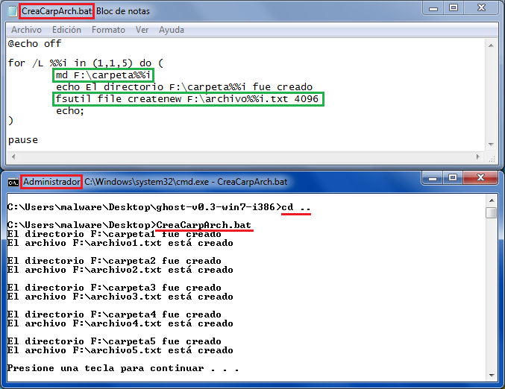Click 'El archivo F:\archivo5.txt está creado' line
This screenshot has width=505, height=389.
(x=120, y=350)
